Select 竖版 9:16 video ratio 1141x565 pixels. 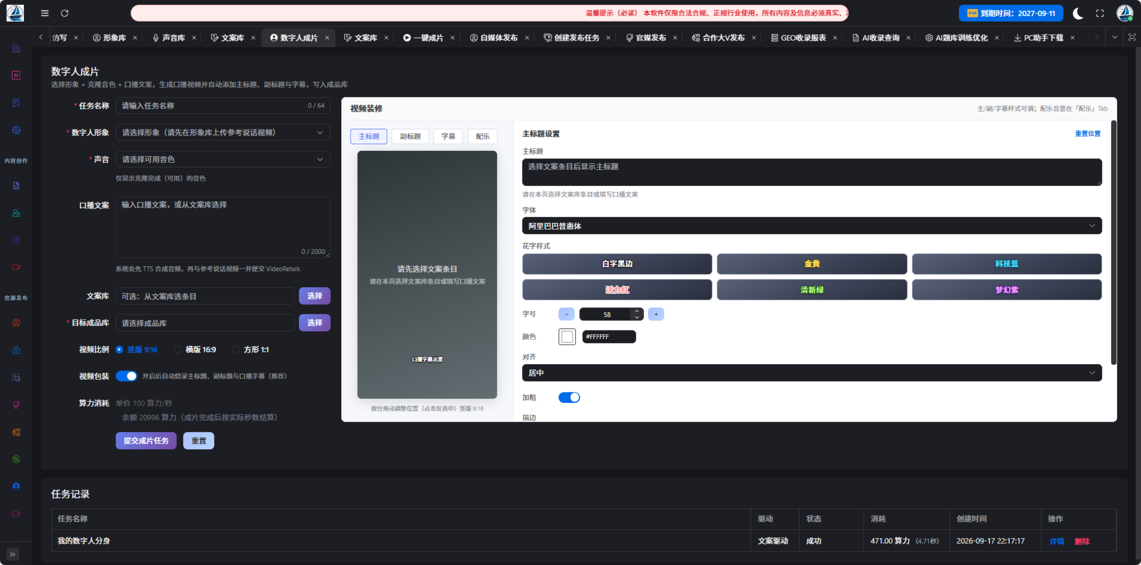click(137, 350)
